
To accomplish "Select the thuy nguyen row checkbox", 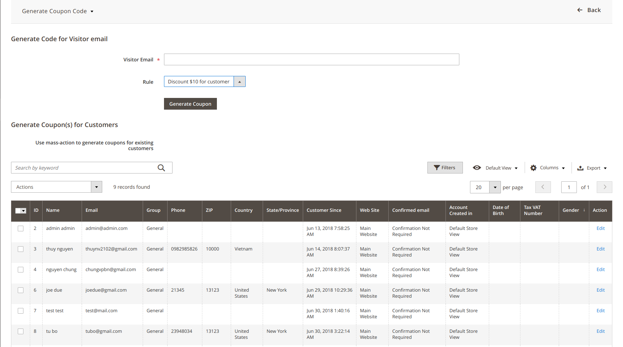I will [21, 249].
